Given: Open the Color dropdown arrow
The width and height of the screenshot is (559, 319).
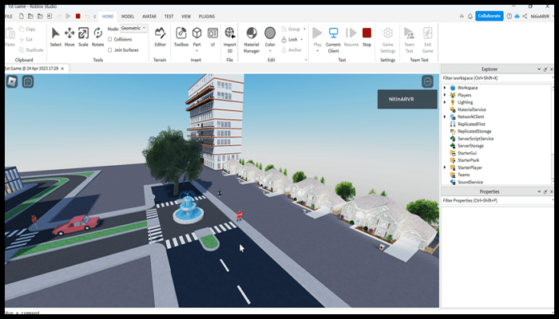Looking at the screenshot, I should coord(270,50).
